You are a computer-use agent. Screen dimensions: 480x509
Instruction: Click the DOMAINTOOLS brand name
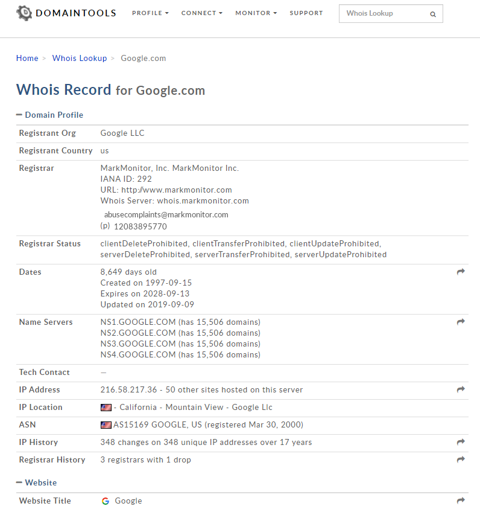click(76, 13)
